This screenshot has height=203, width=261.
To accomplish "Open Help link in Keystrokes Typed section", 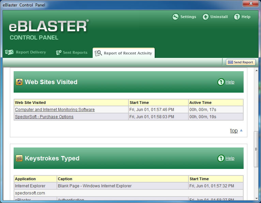I will coord(230,158).
